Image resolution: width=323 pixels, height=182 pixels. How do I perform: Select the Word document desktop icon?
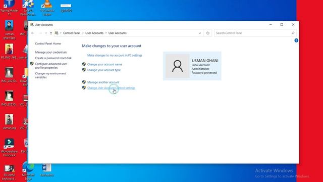pos(47,170)
